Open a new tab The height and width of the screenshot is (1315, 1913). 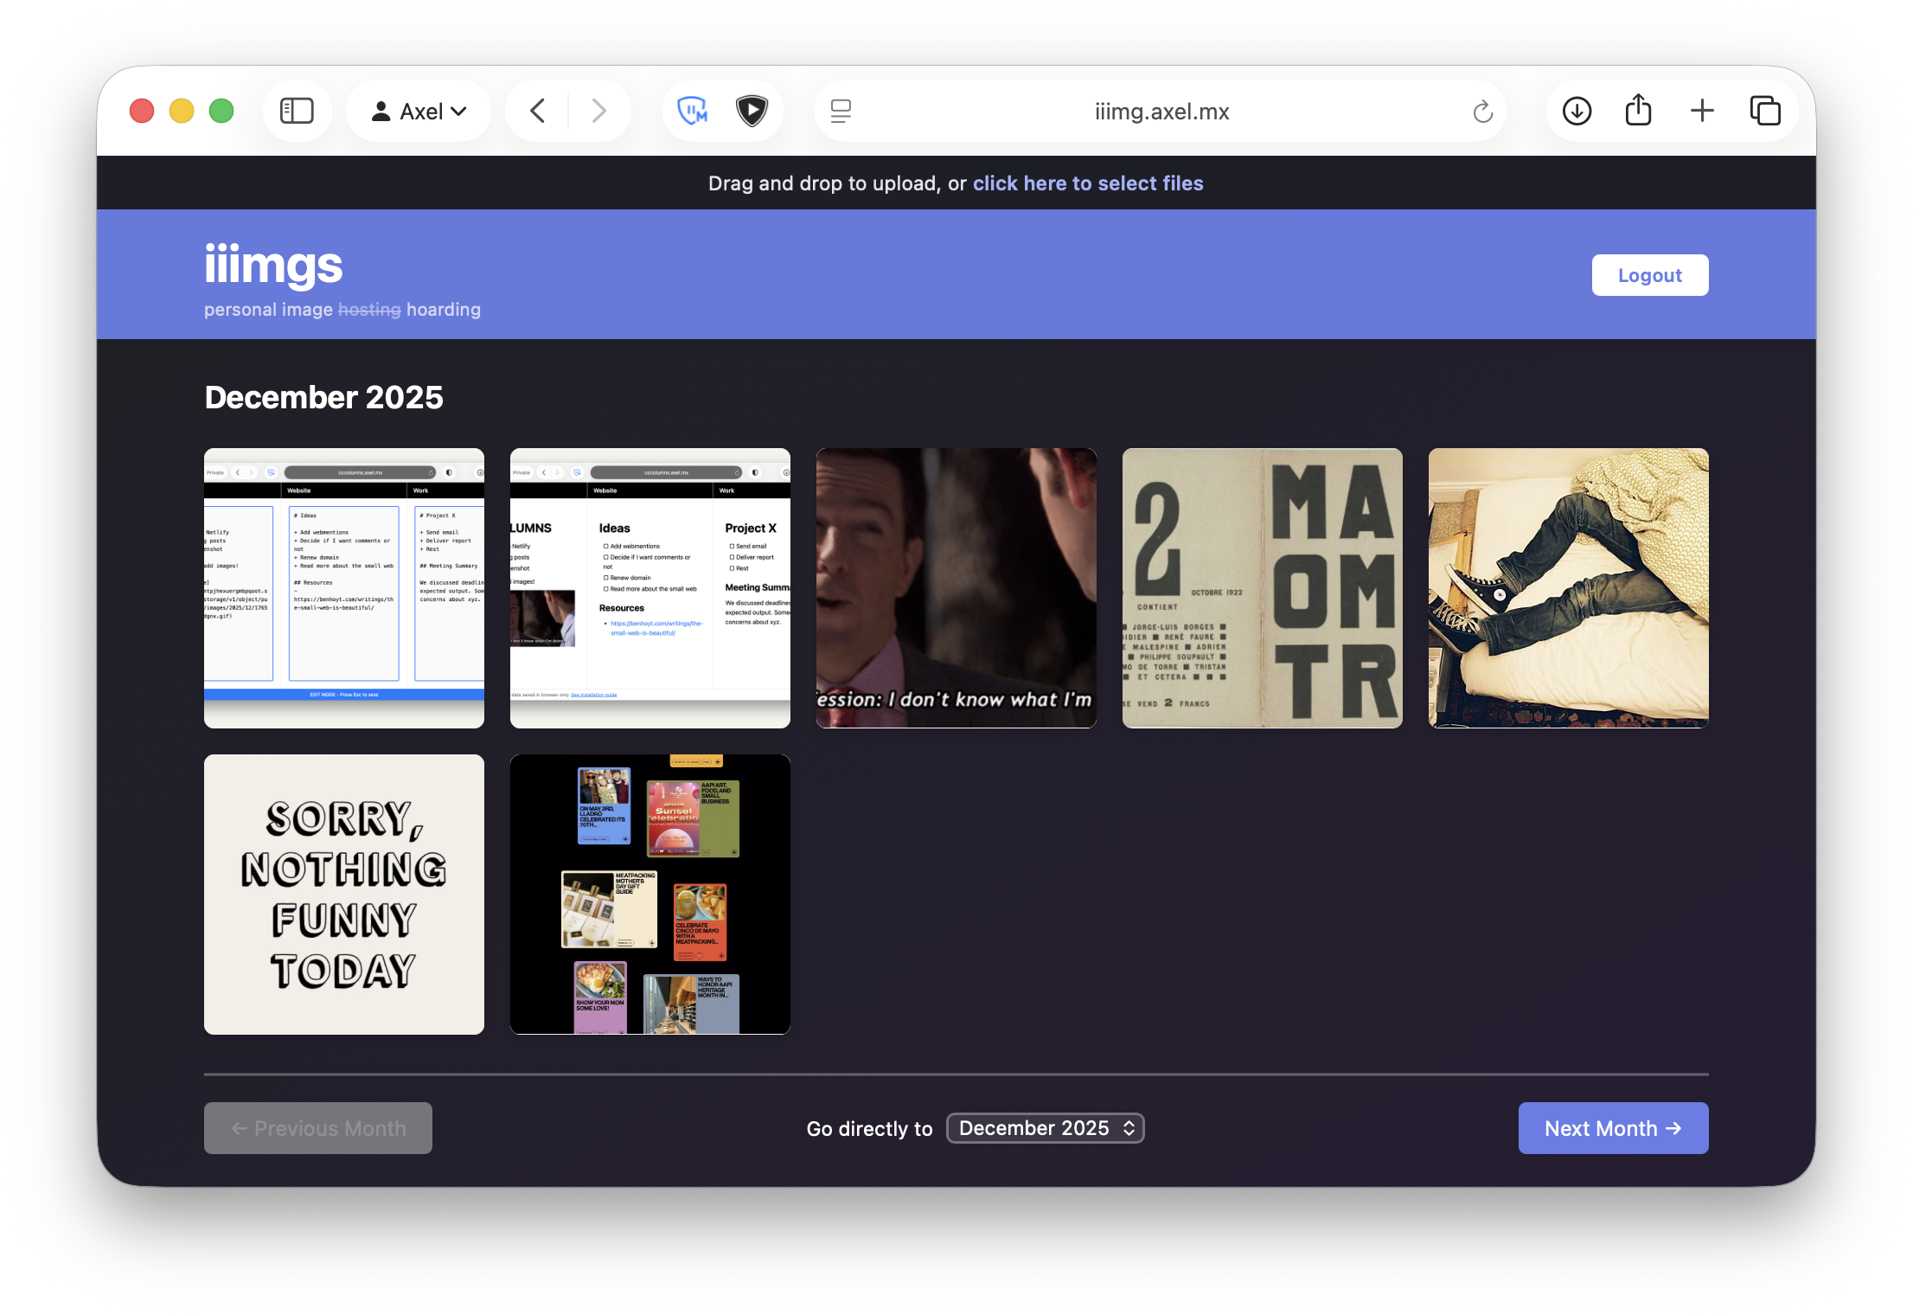pos(1701,111)
